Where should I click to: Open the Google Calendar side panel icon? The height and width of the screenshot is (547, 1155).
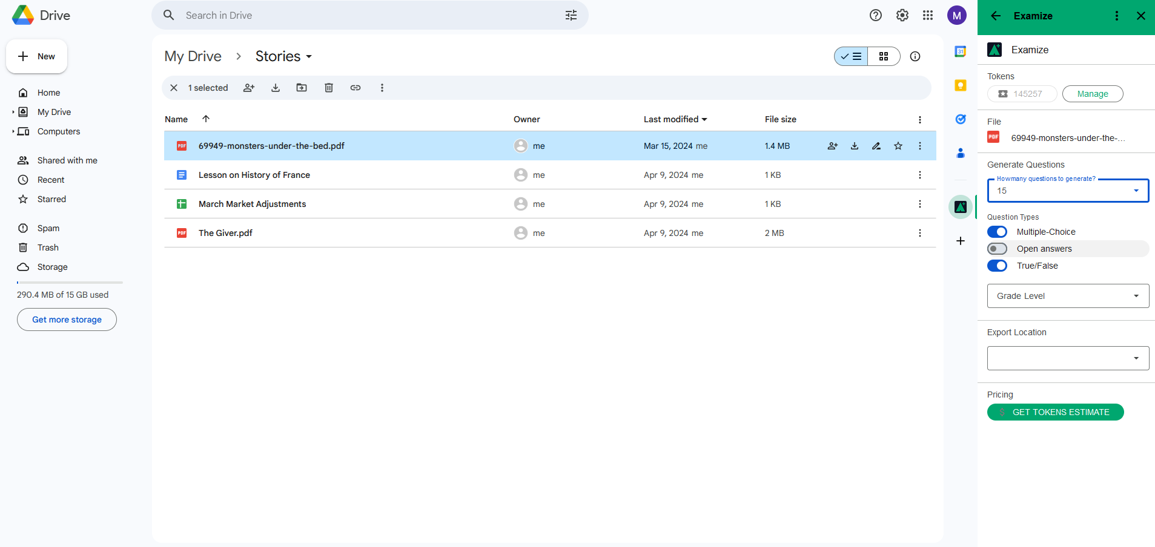961,51
